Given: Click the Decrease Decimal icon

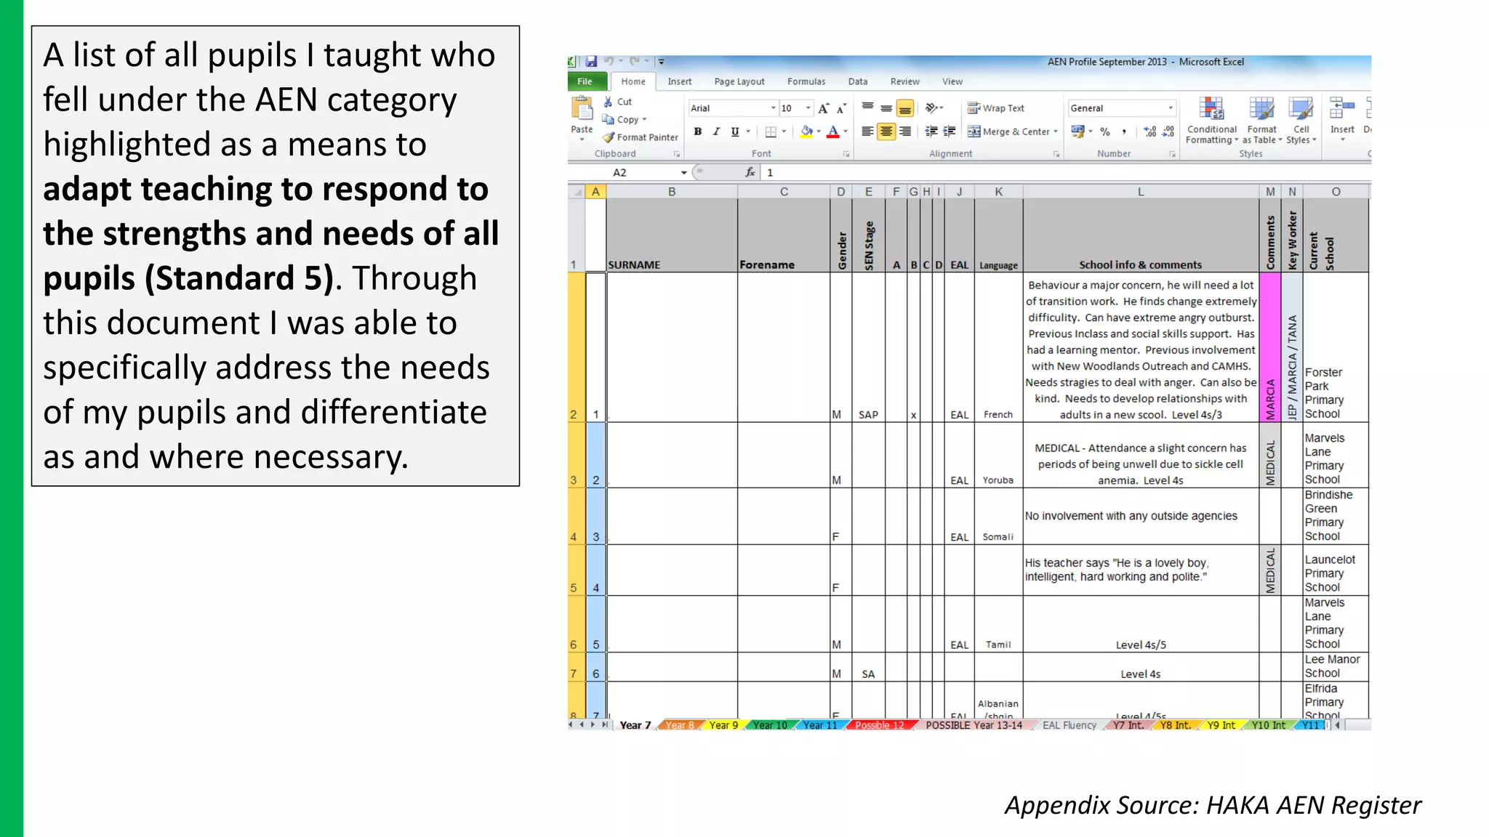Looking at the screenshot, I should (x=1168, y=132).
